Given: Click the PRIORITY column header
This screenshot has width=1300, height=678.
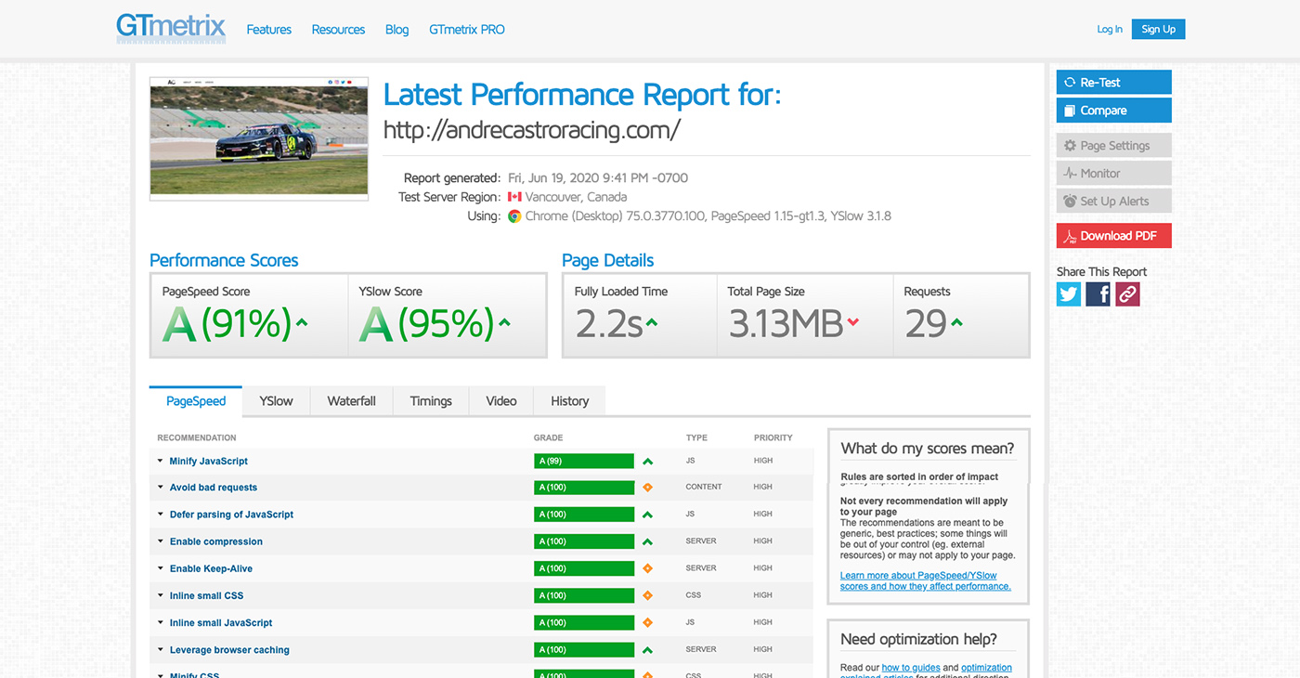Looking at the screenshot, I should click(773, 437).
